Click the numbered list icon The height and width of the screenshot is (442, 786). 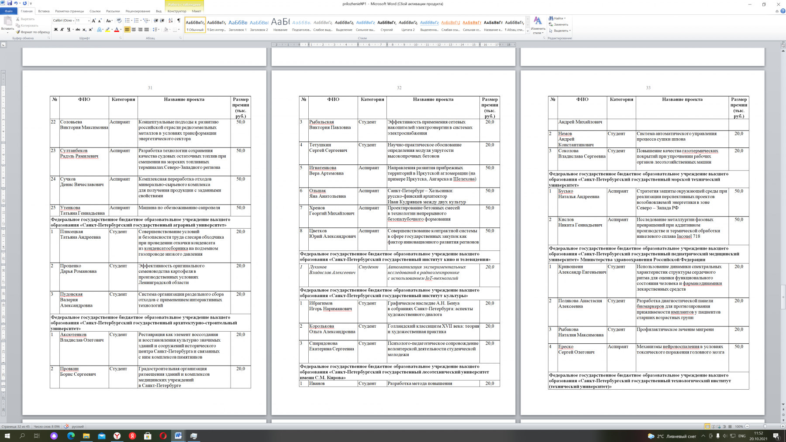[x=136, y=21]
